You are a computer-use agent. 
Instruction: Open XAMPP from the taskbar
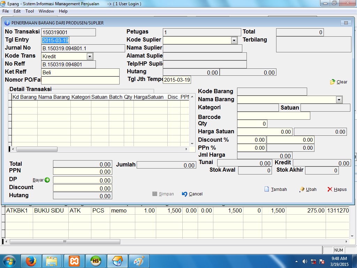click(x=74, y=261)
